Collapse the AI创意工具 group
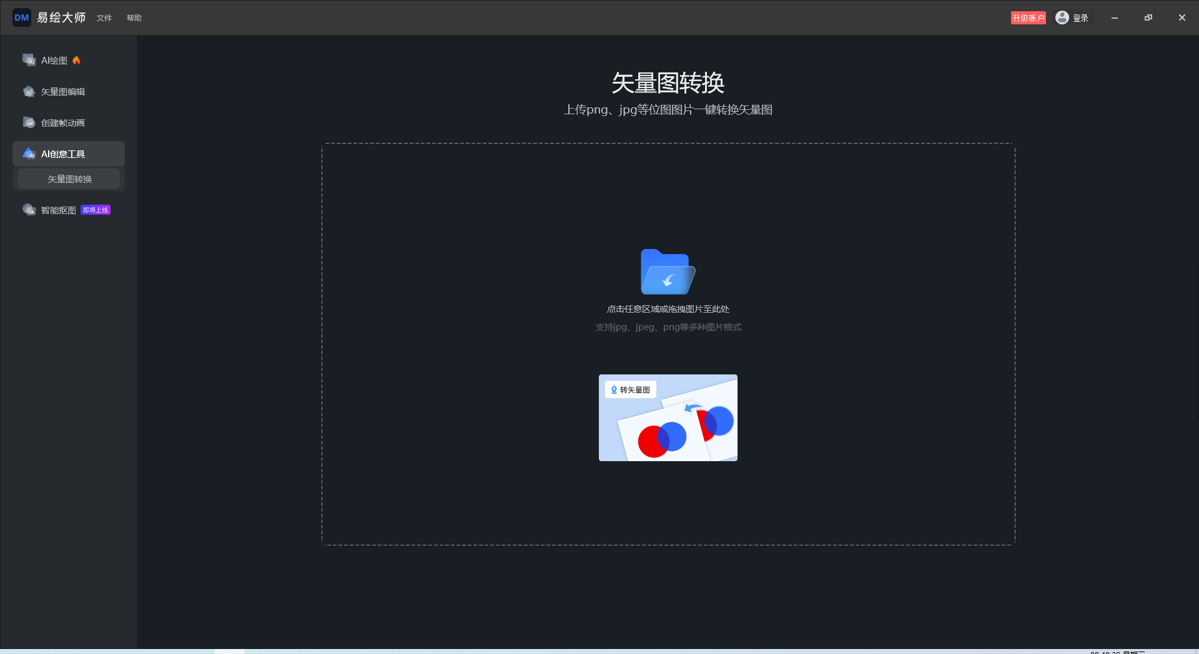 [69, 154]
